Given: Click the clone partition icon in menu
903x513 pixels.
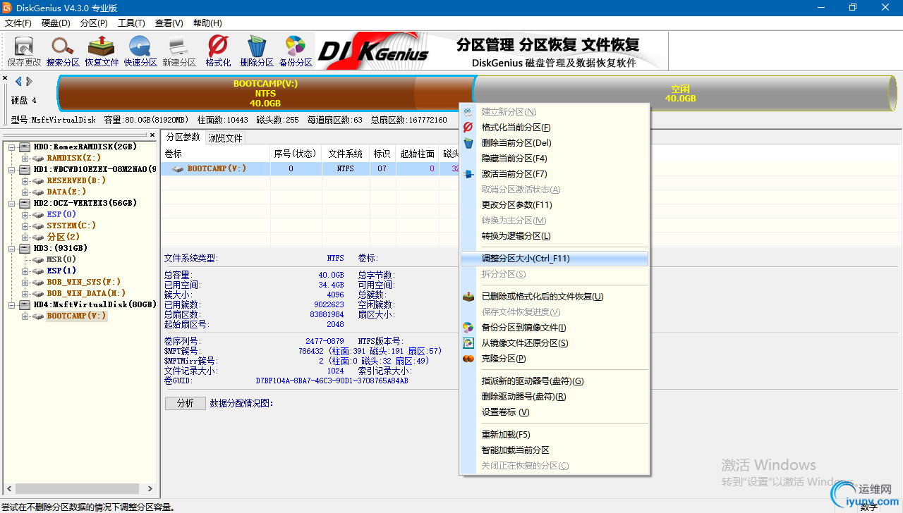Looking at the screenshot, I should [468, 359].
